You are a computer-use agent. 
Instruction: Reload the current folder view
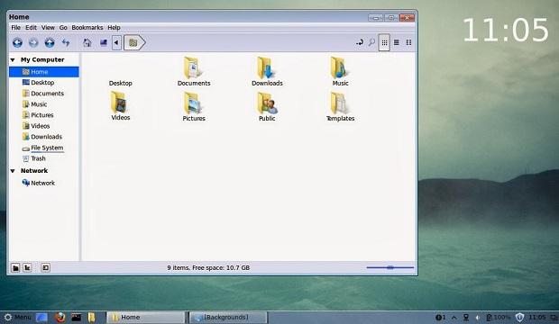coord(66,42)
